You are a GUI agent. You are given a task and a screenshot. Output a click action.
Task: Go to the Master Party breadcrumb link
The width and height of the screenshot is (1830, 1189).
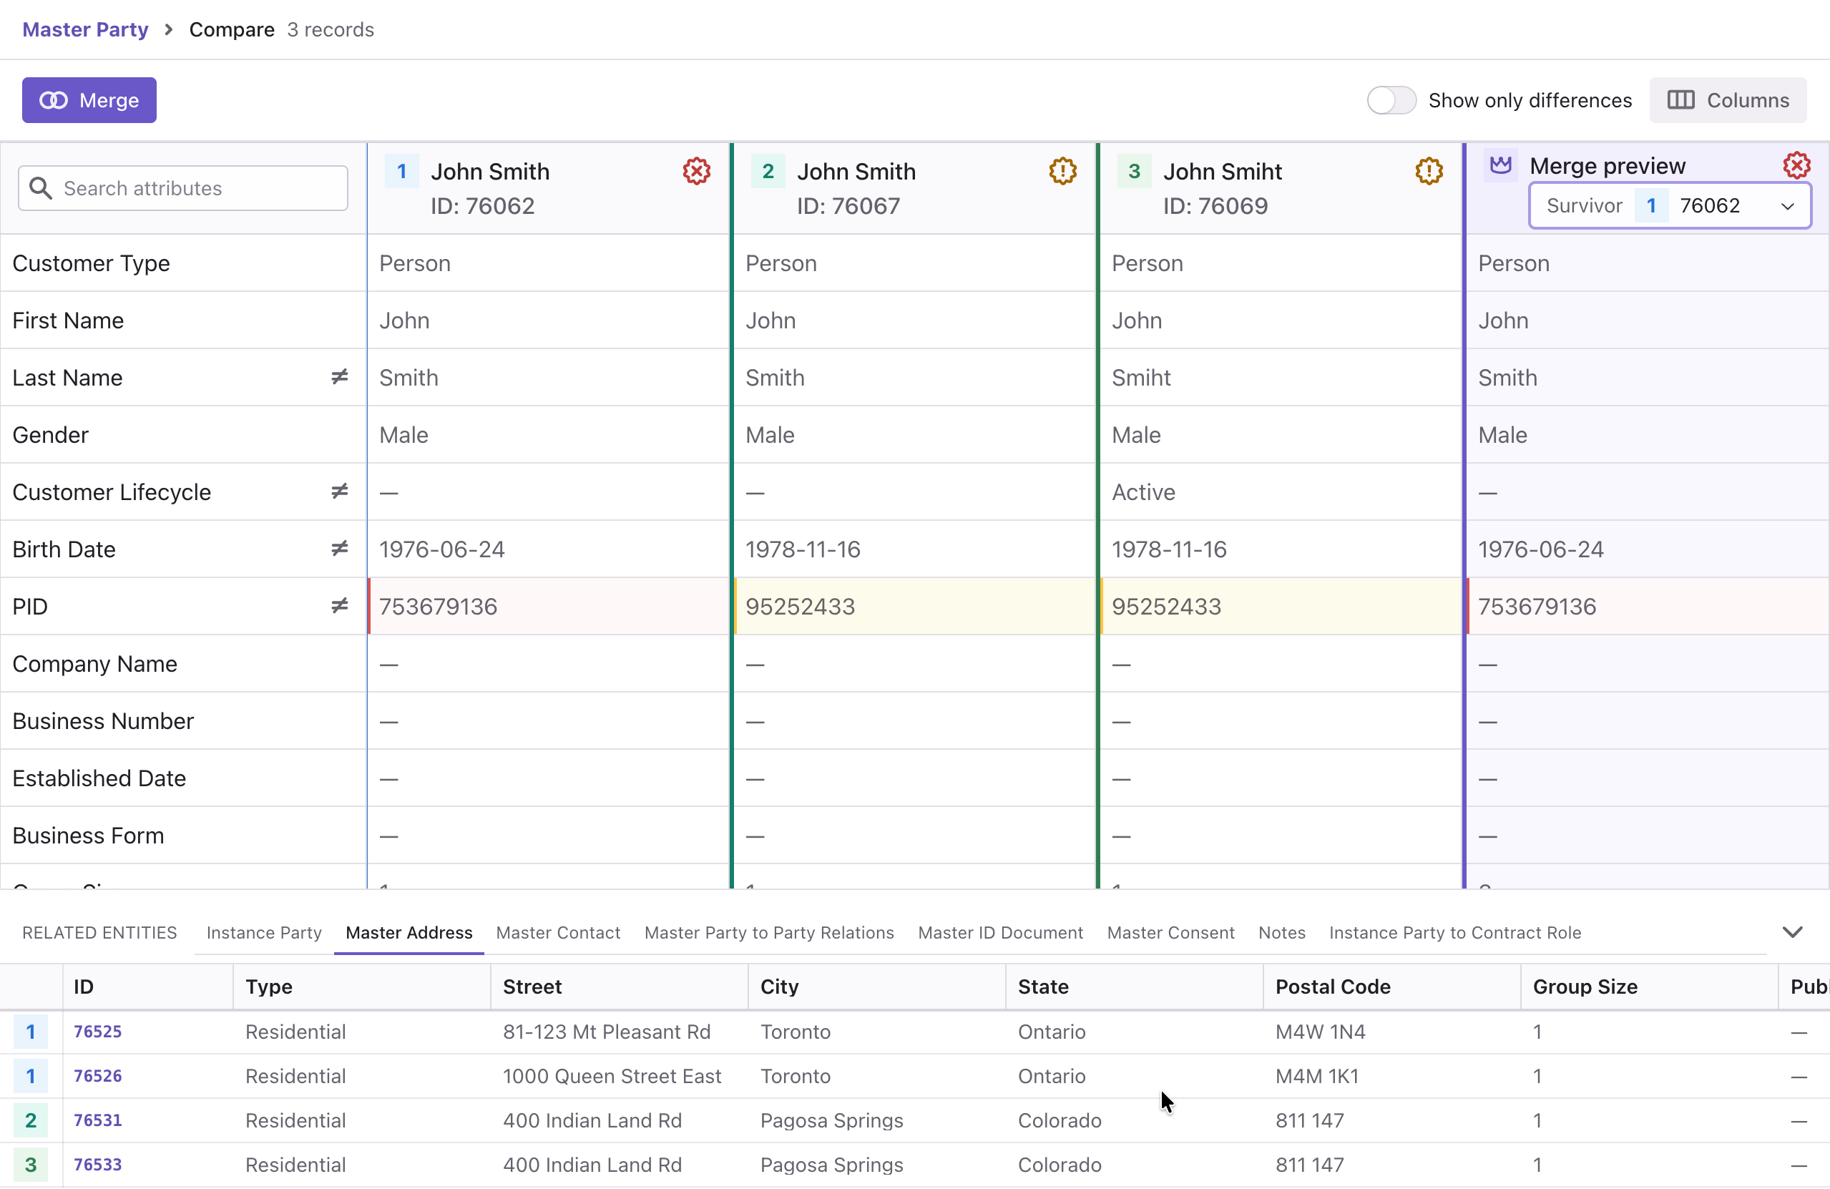coord(85,29)
